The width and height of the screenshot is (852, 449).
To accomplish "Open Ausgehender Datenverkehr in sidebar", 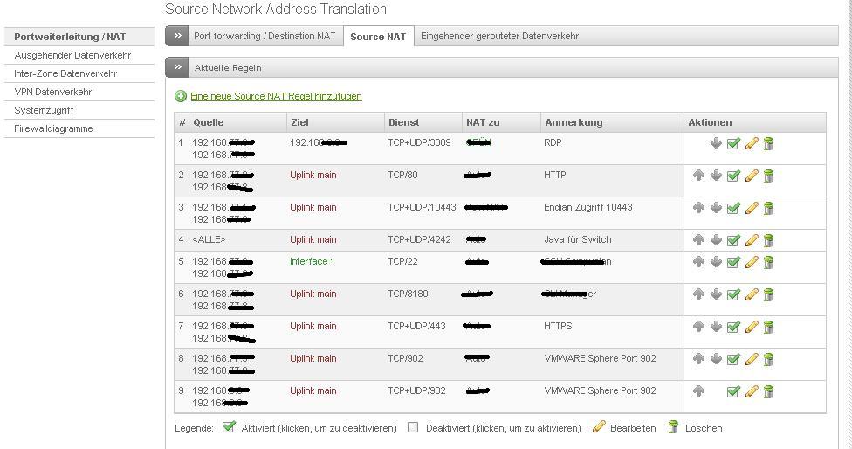I will pos(72,55).
